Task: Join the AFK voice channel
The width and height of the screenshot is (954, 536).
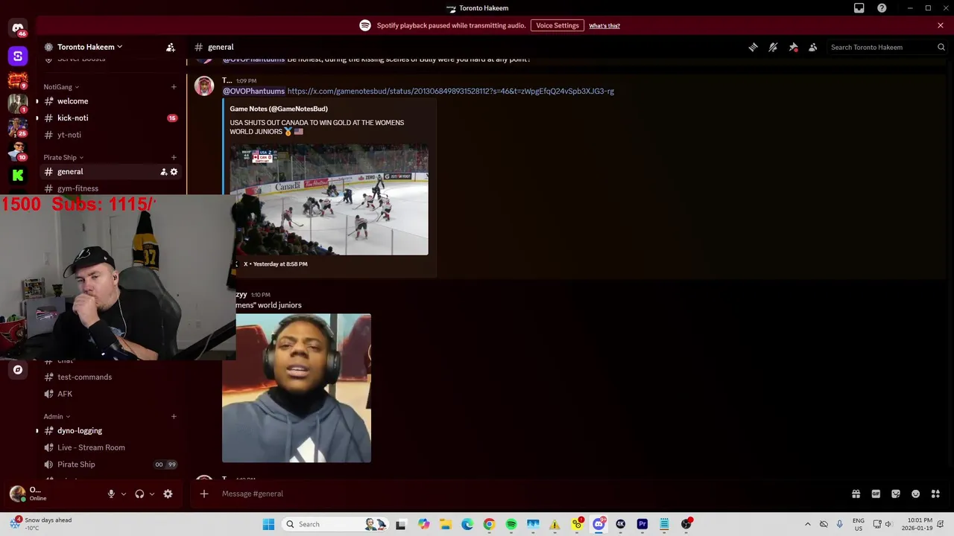Action: coord(110,394)
